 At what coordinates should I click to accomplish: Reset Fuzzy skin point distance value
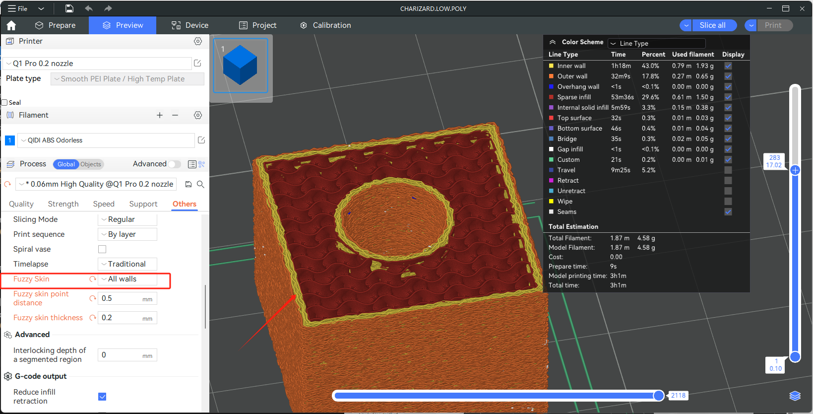[x=93, y=298]
